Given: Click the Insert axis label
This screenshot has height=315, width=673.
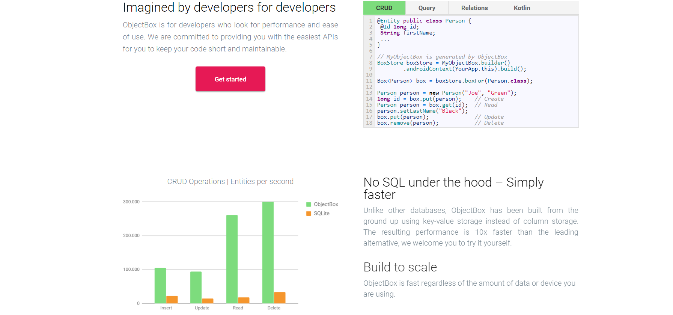Looking at the screenshot, I should coord(166,308).
